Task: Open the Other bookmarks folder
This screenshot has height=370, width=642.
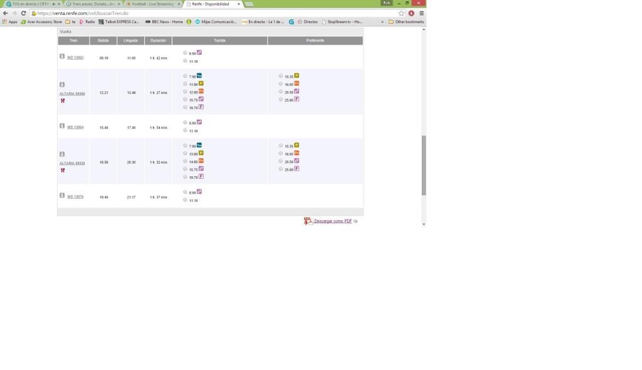Action: click(x=406, y=22)
